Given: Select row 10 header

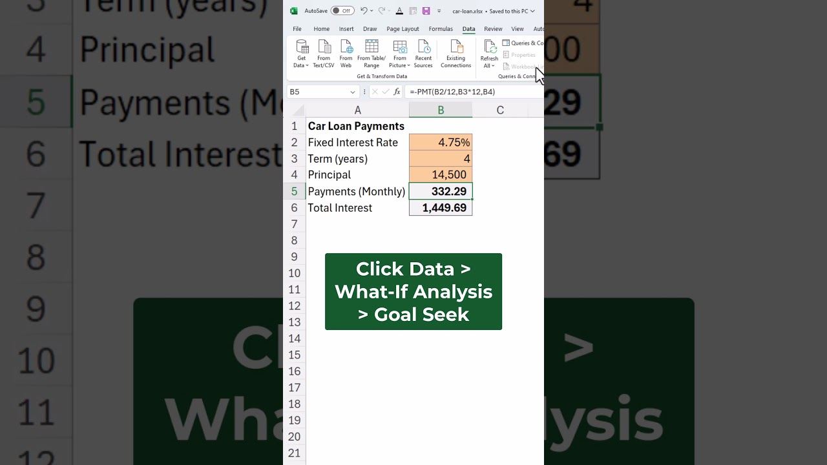Looking at the screenshot, I should 295,273.
